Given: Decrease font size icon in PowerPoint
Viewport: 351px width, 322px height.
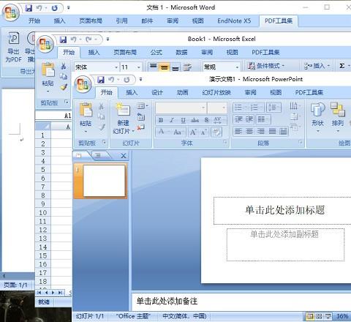Looking at the screenshot, I should point(203,132).
